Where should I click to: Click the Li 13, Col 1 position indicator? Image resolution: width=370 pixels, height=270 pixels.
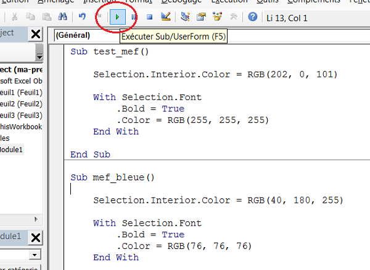(x=287, y=18)
